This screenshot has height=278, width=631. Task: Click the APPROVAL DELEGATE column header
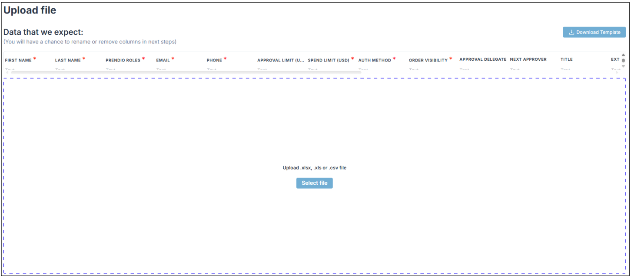click(483, 59)
